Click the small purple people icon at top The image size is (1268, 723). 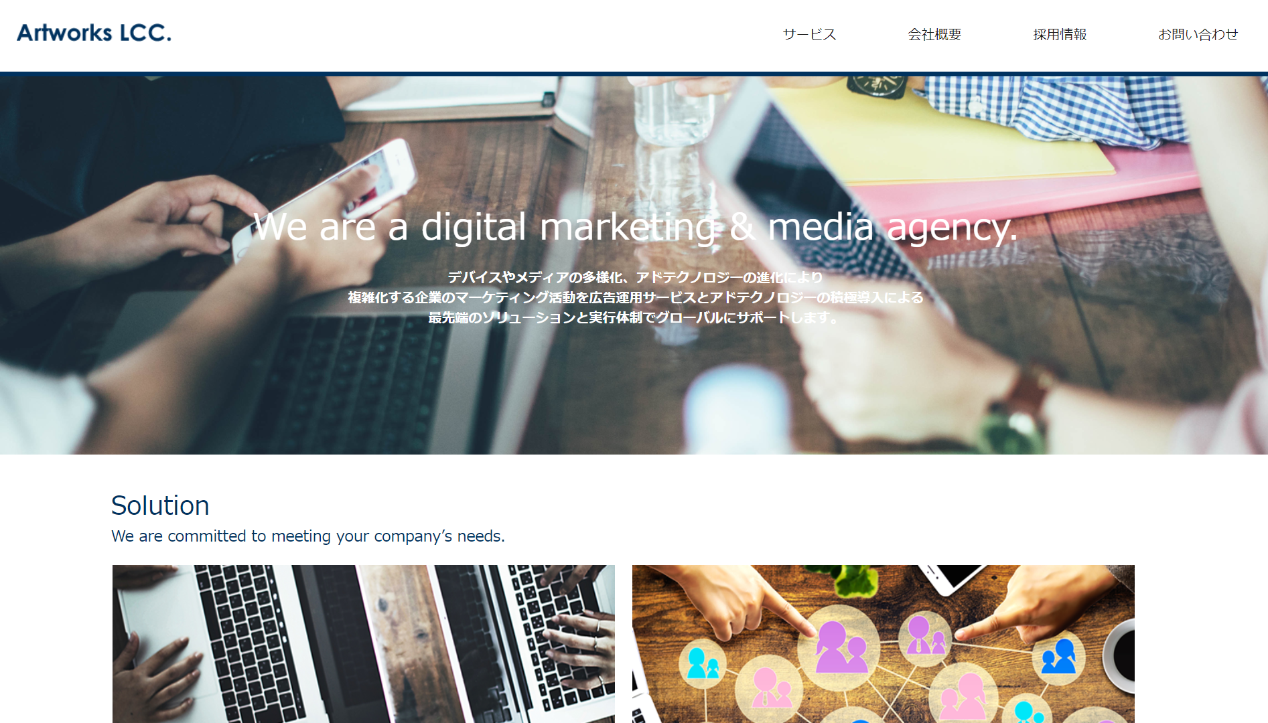coord(924,635)
